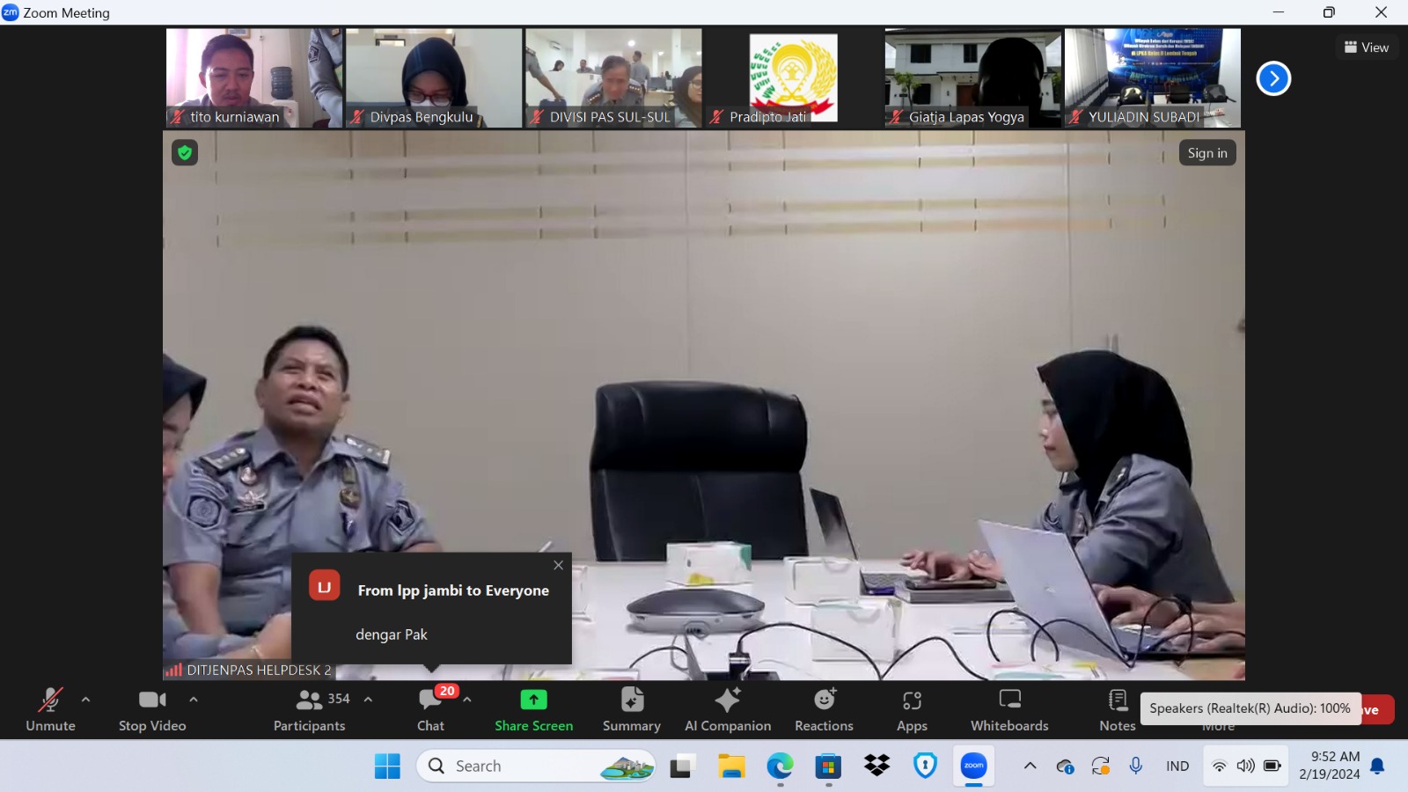This screenshot has height=792, width=1408.
Task: Click the Sign in button
Action: tap(1206, 153)
